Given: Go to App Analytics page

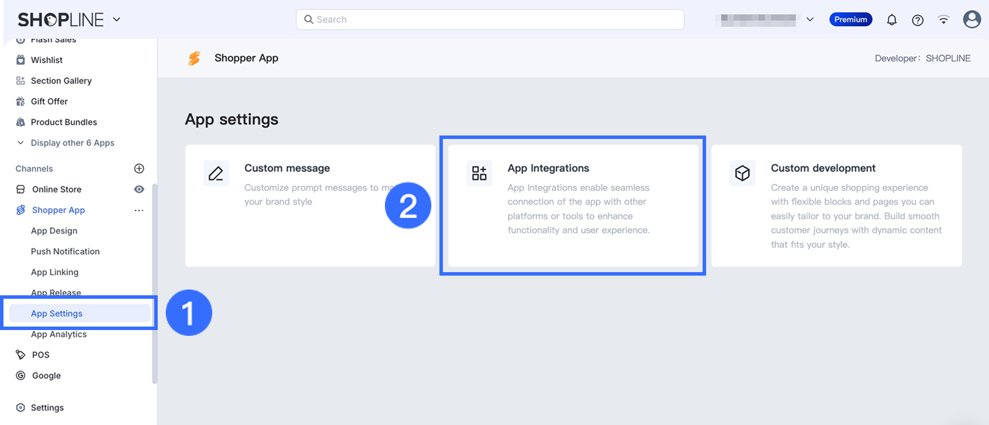Looking at the screenshot, I should coord(59,335).
